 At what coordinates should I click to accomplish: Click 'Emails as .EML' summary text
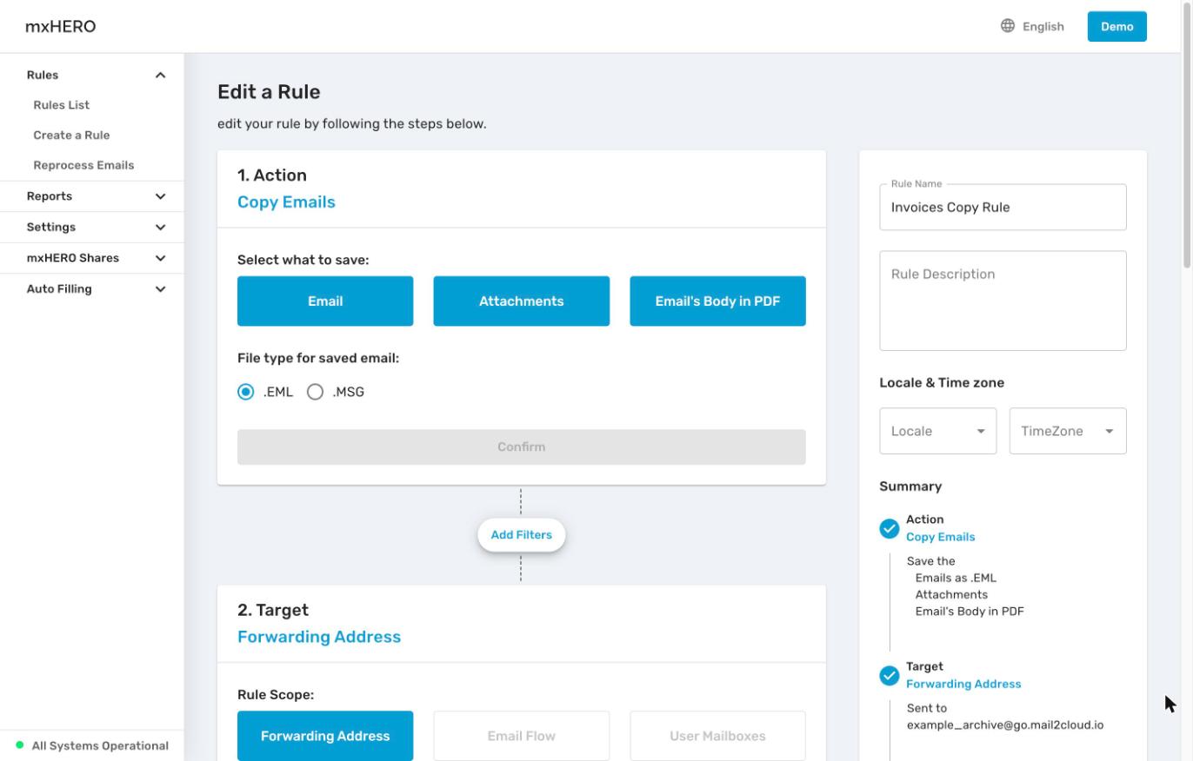[x=956, y=578]
